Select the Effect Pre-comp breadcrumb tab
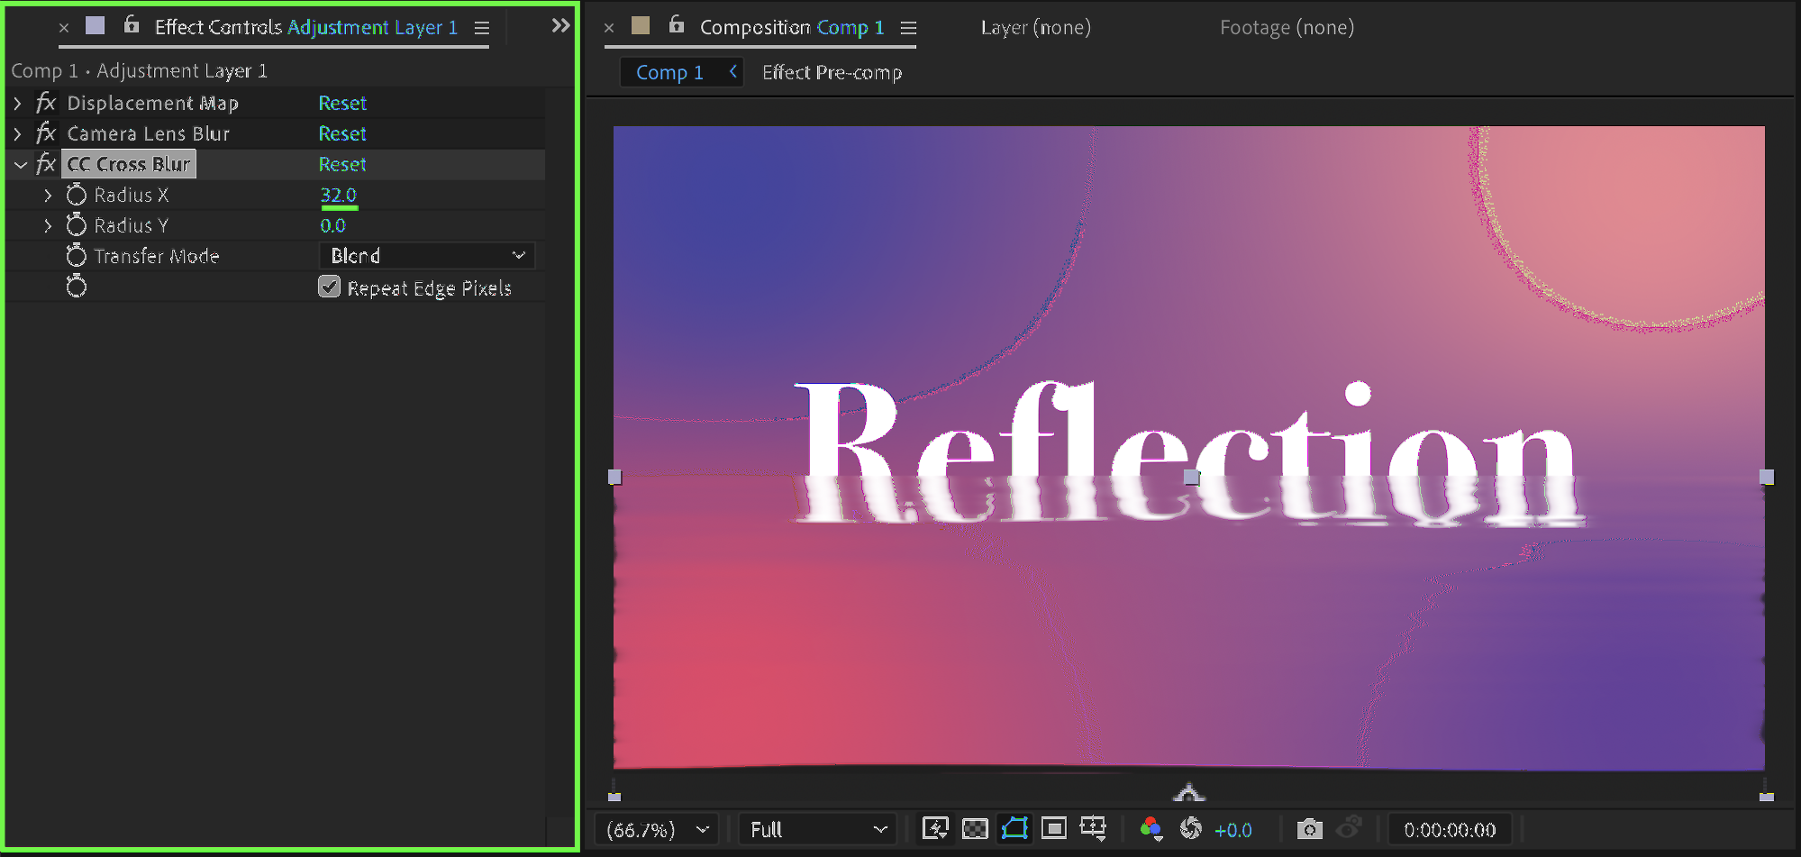 pos(832,72)
